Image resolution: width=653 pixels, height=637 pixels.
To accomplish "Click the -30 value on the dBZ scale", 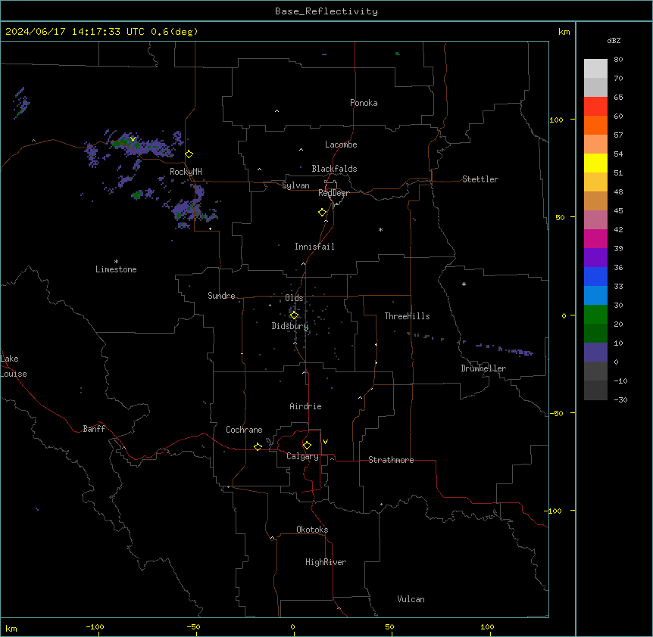I will [x=620, y=399].
